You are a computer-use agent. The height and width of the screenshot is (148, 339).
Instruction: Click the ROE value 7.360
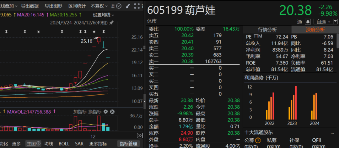tap(282, 63)
